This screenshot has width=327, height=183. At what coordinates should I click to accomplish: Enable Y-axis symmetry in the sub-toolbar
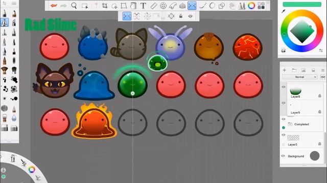coord(127,16)
